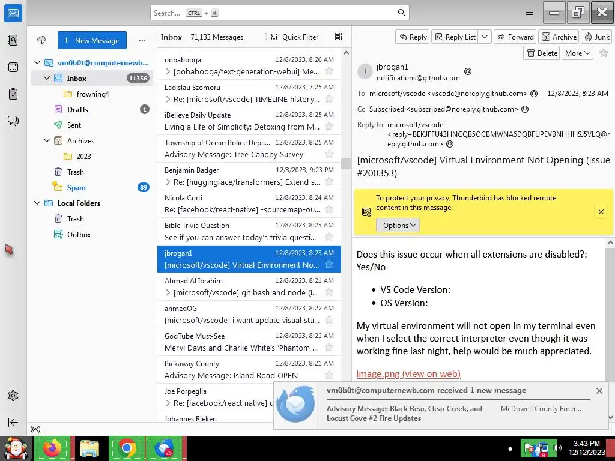Collapse the vm0b0t@computernewb account tree
This screenshot has width=615, height=461.
coord(37,62)
